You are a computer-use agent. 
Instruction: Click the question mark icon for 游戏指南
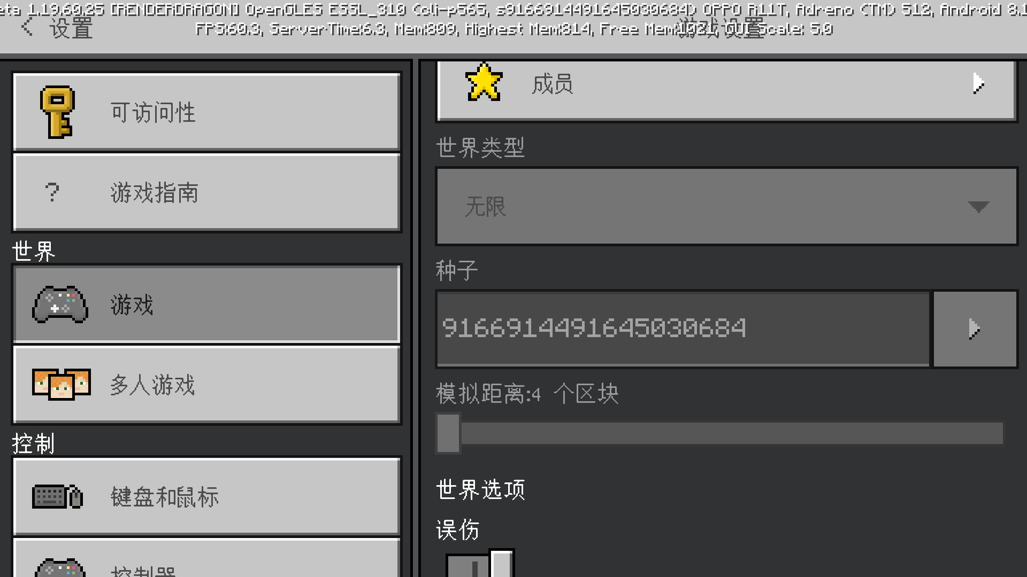coord(52,192)
